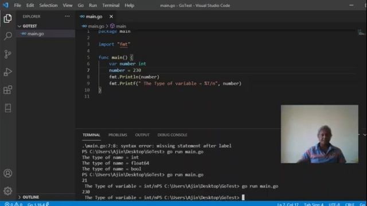The height and width of the screenshot is (206, 367).
Task: Minimize the VS Code window
Action: coord(351,5)
